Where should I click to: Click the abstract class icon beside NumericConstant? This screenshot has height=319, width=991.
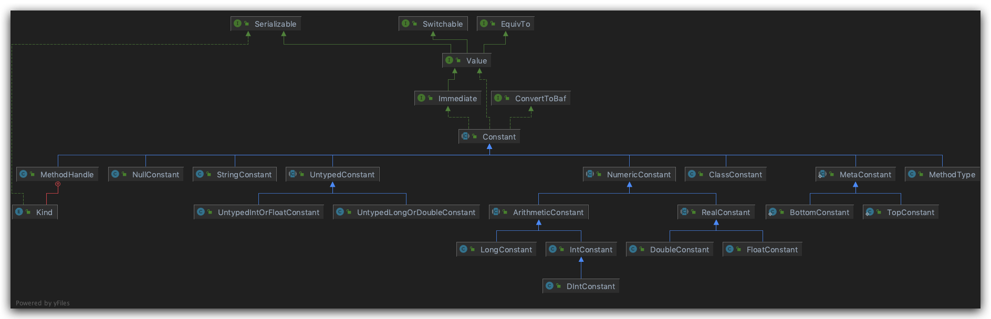pyautogui.click(x=590, y=174)
